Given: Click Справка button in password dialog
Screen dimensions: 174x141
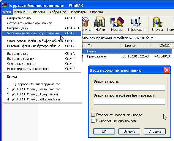Looking at the screenshot, I should pos(155,131).
